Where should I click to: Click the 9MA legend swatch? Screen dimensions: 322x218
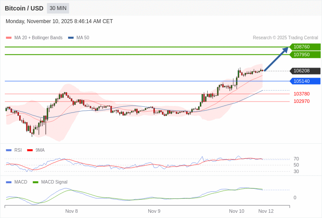30,150
